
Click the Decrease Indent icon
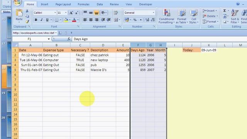pyautogui.click(x=103, y=20)
